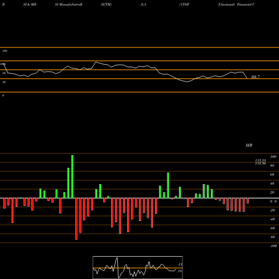Click the MR axis label 20

[x=272, y=193]
